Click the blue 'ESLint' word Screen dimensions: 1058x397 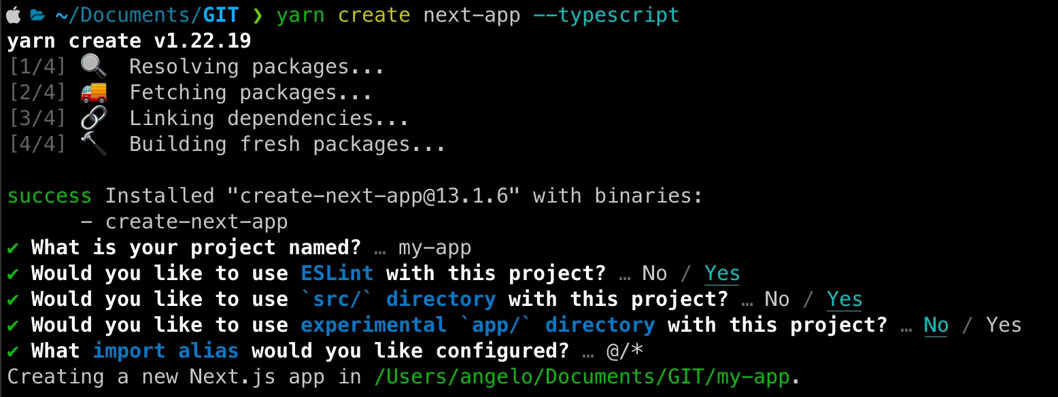click(x=337, y=273)
